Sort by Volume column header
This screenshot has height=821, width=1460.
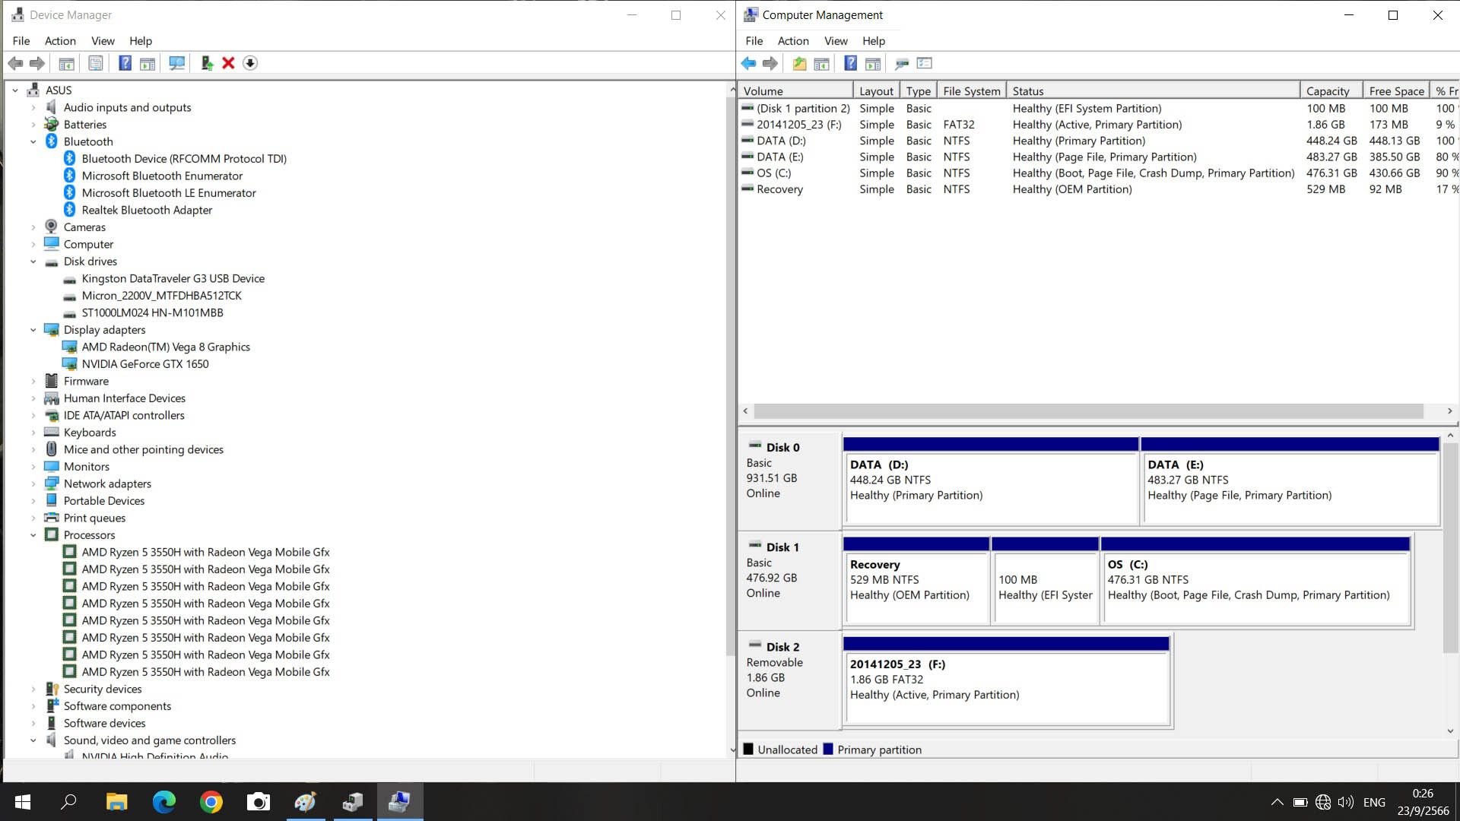tap(795, 91)
